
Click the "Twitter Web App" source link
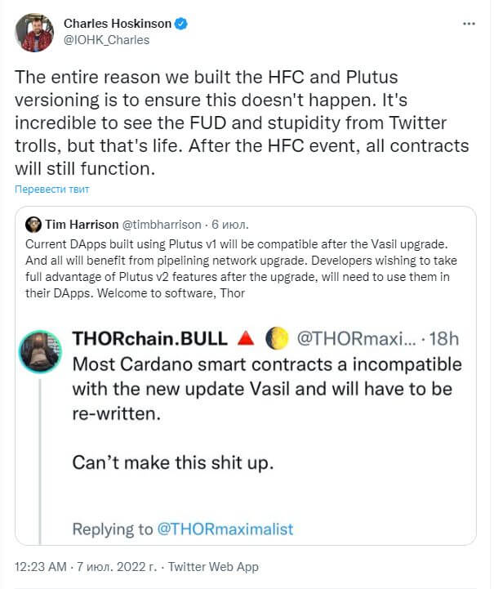point(213,566)
